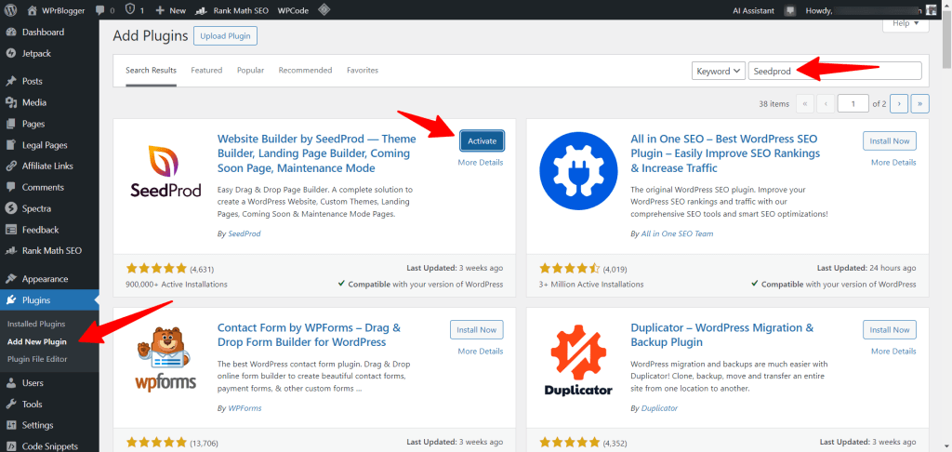This screenshot has height=452, width=952.
Task: Click the Duplicator logo thumbnail
Action: coord(578,360)
